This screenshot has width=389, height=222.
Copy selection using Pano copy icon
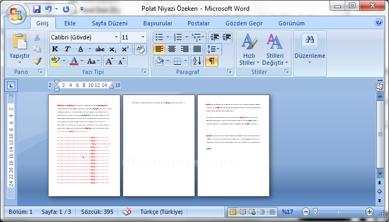pyautogui.click(x=37, y=49)
